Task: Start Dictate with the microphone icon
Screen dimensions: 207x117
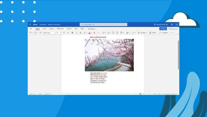Action: pyautogui.click(x=139, y=33)
